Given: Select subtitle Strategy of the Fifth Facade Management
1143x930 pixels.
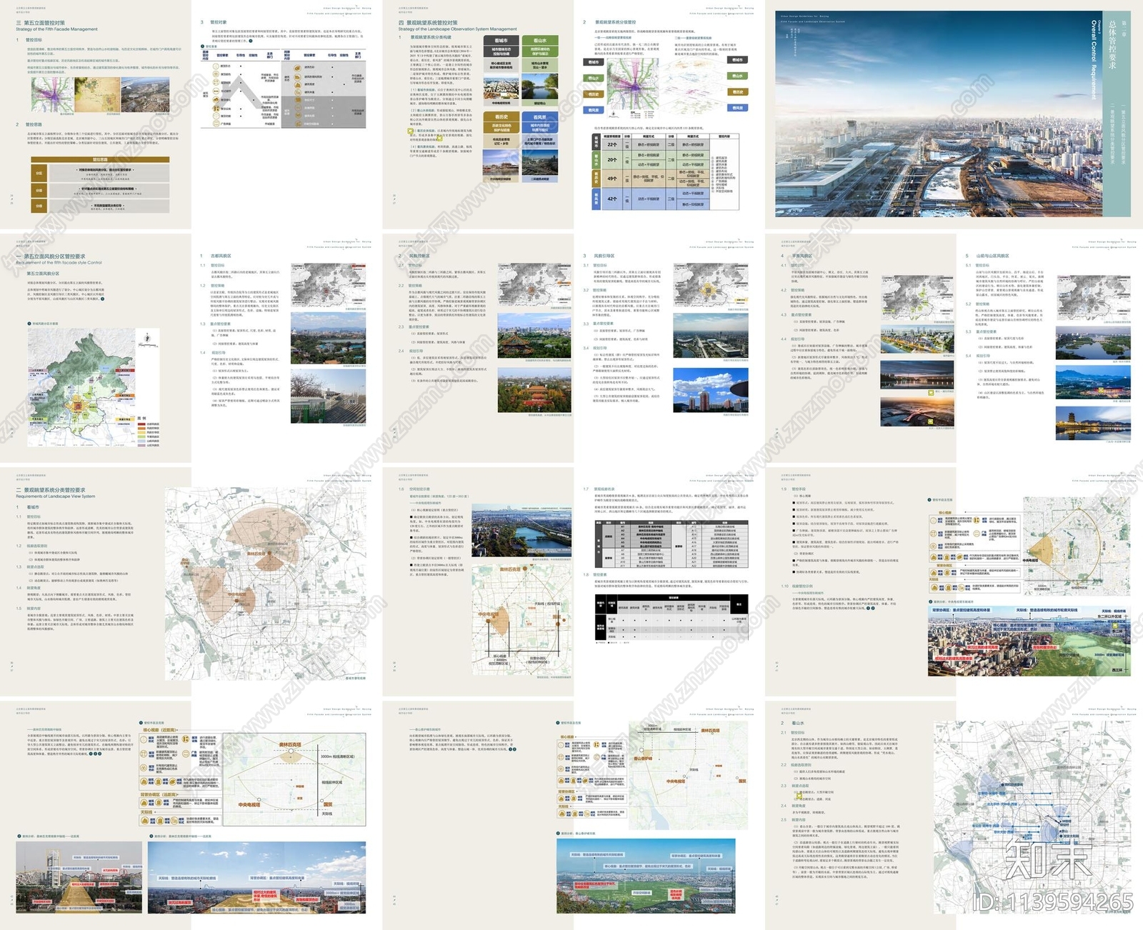Looking at the screenshot, I should point(56,29).
